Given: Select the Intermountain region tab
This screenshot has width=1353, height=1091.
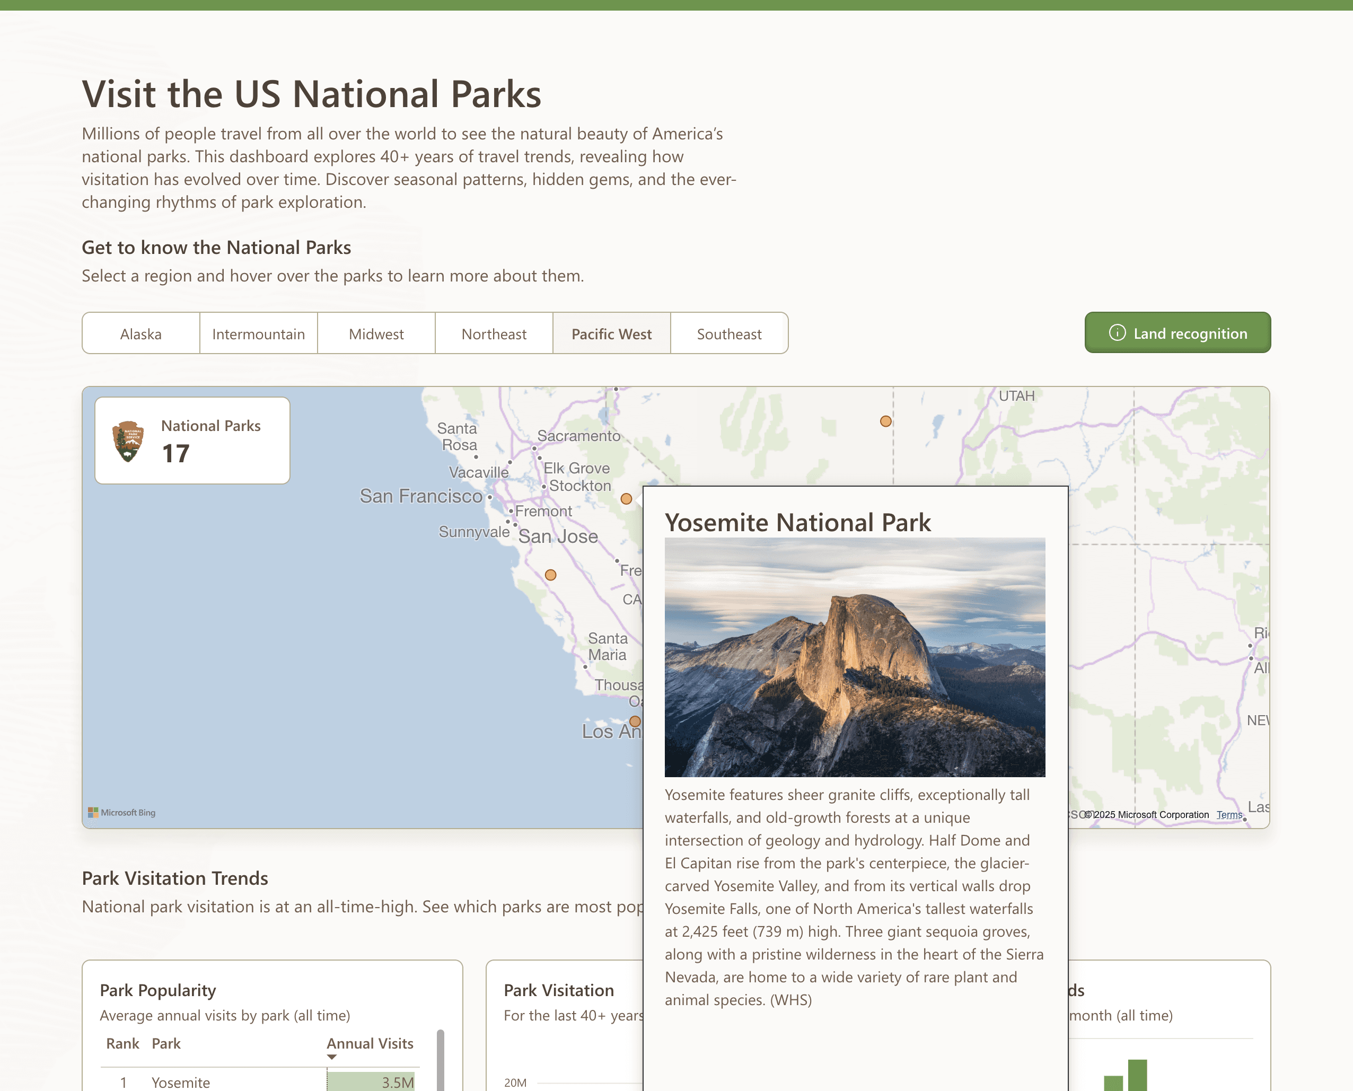Looking at the screenshot, I should coord(258,333).
